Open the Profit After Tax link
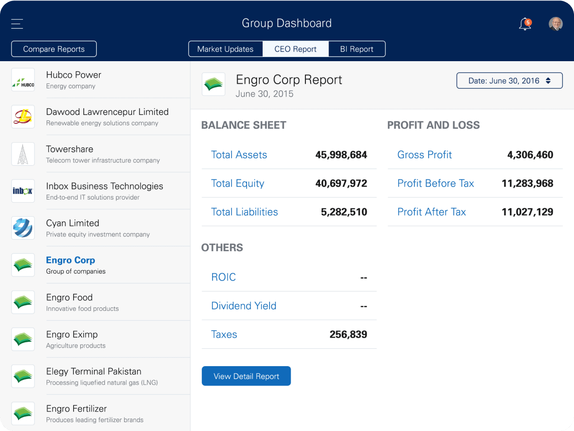The height and width of the screenshot is (431, 574). (x=432, y=212)
